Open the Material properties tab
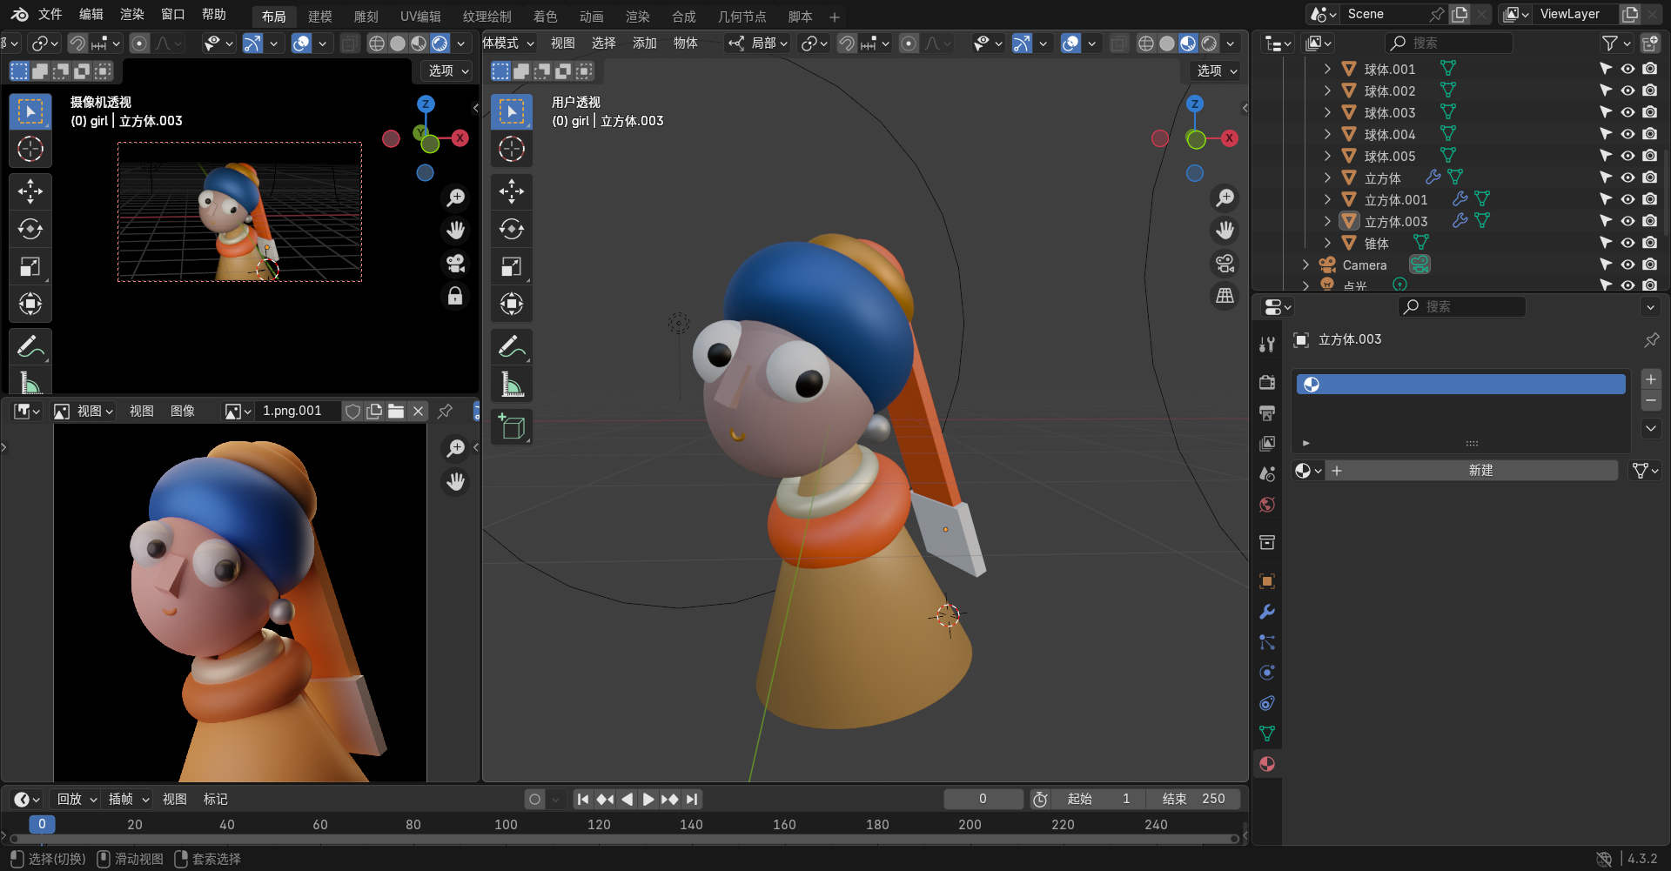The height and width of the screenshot is (871, 1671). 1267,764
